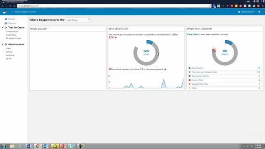
Task: Collapse the Toad for Oracle section arrow
Action: coord(2,27)
